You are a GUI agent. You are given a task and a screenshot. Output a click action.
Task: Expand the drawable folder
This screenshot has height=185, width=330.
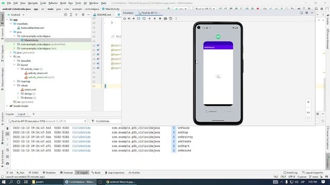(x=14, y=61)
